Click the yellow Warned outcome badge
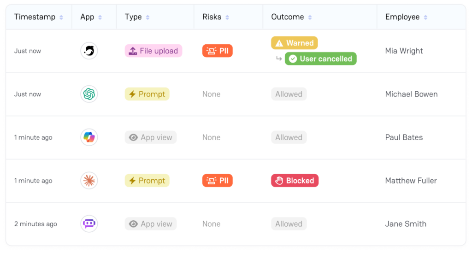 pyautogui.click(x=295, y=43)
